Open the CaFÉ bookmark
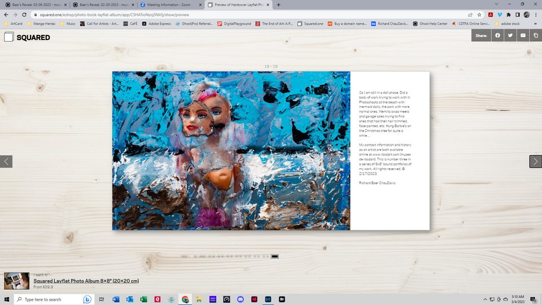Viewport: 542px width, 305px height. tap(130, 24)
